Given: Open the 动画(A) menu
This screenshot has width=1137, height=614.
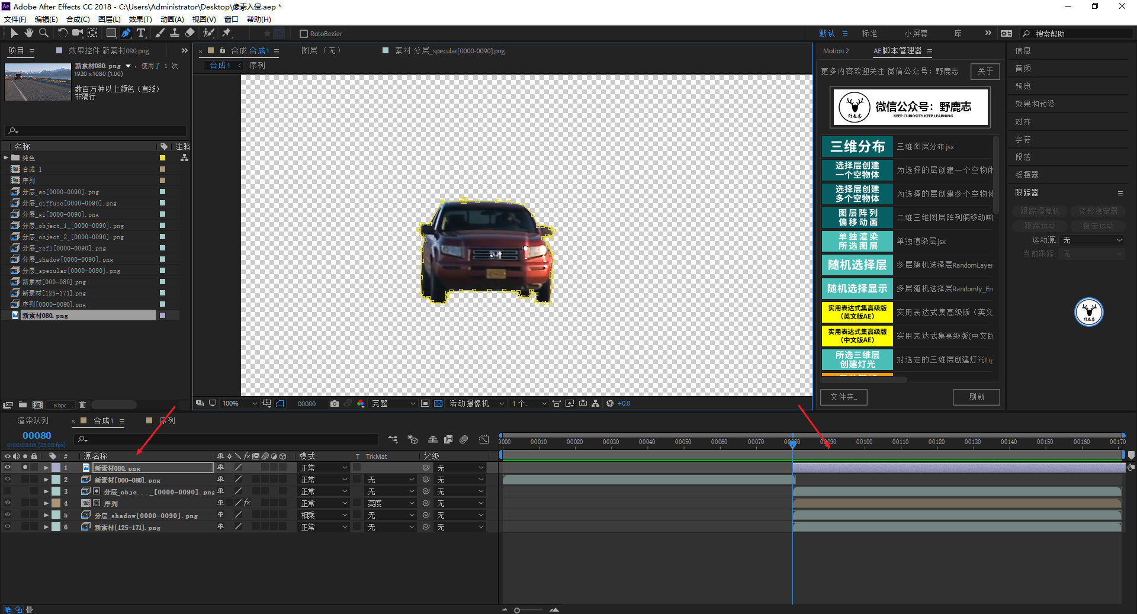Looking at the screenshot, I should pos(172,20).
